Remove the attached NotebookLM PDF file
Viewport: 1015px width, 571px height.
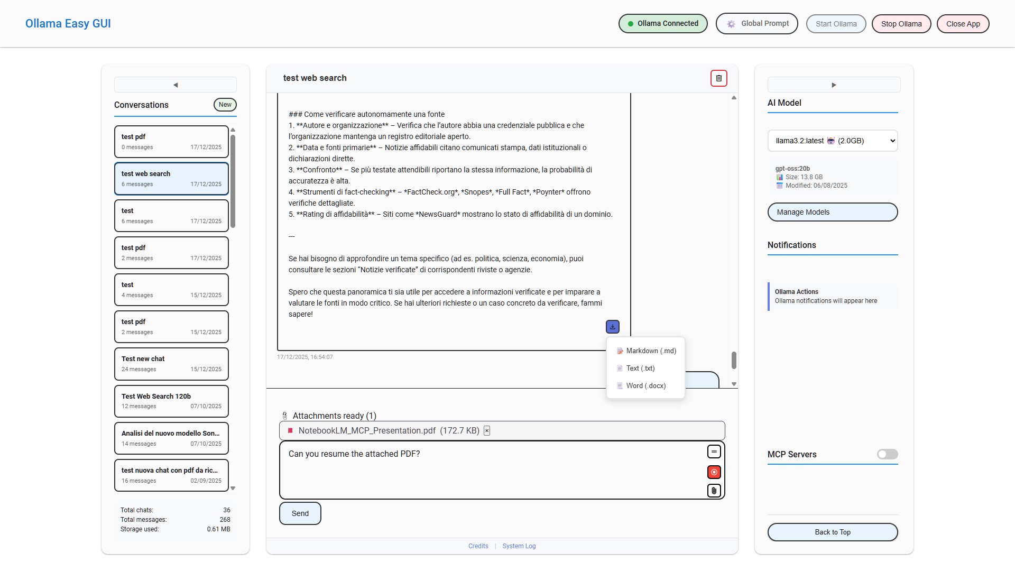tap(487, 431)
